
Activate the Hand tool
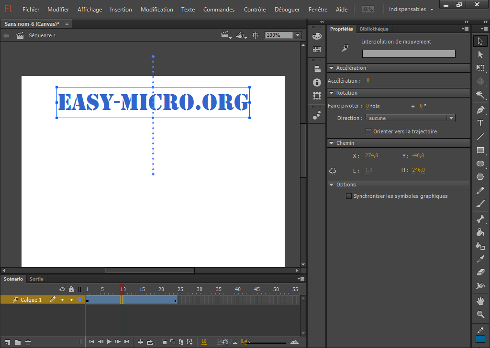coord(480,301)
